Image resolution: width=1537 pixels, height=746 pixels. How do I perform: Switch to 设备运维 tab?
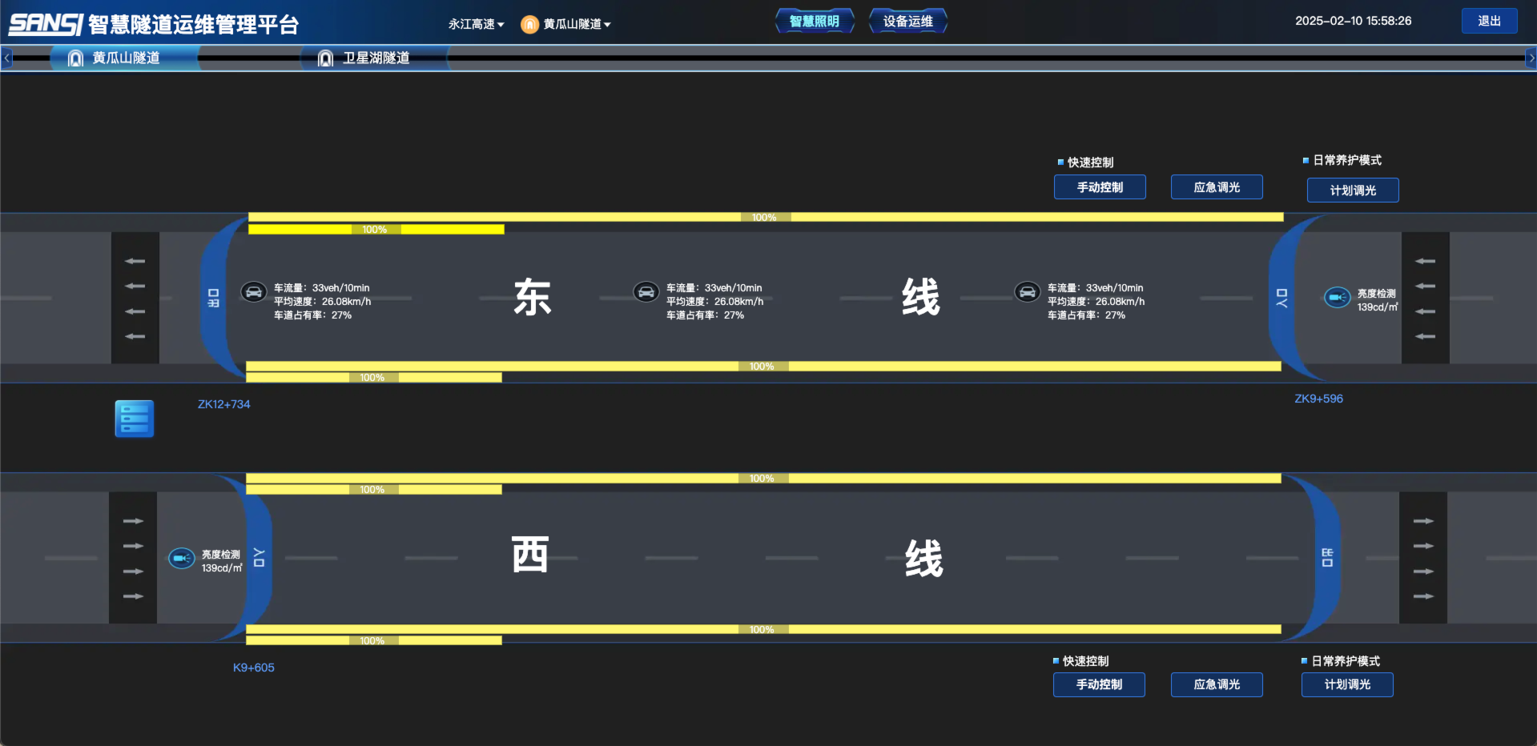908,22
